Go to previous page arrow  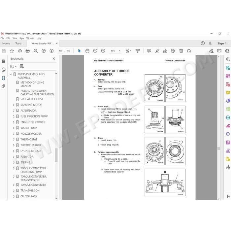(44, 51)
